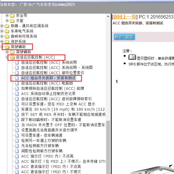Viewport: 174px width, 174px height.
Task: Click the ACC 激活指示灯（MID 内）不点亮 text
Action: pyautogui.click(x=51, y=167)
